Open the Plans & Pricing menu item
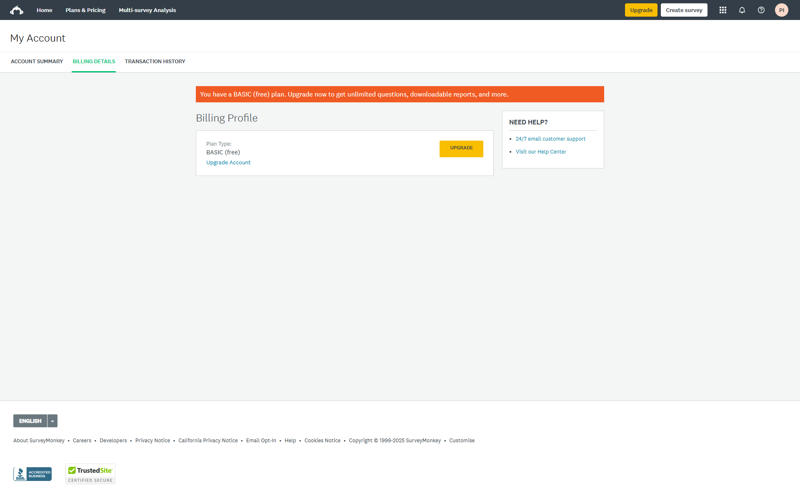The width and height of the screenshot is (800, 503). pyautogui.click(x=85, y=10)
